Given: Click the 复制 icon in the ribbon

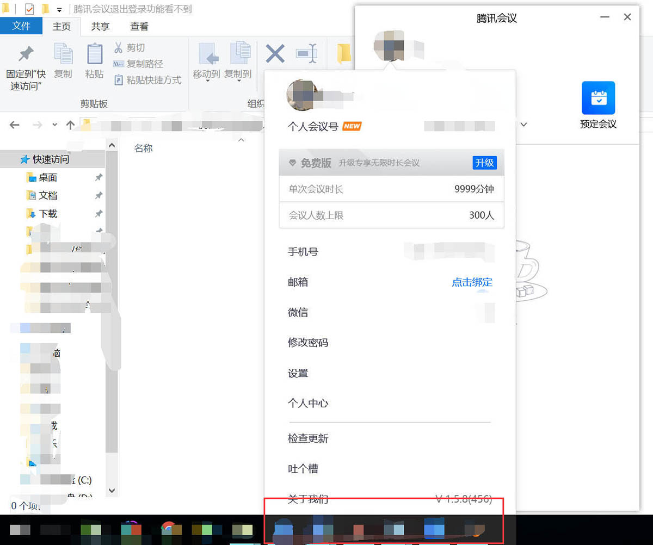Looking at the screenshot, I should [x=63, y=53].
